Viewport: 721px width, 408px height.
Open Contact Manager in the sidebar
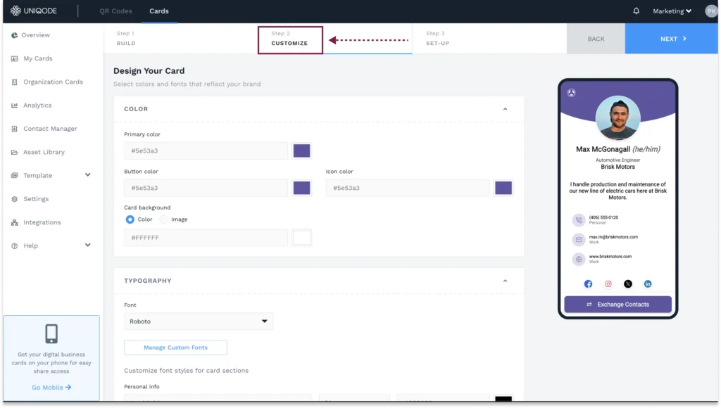click(x=50, y=129)
